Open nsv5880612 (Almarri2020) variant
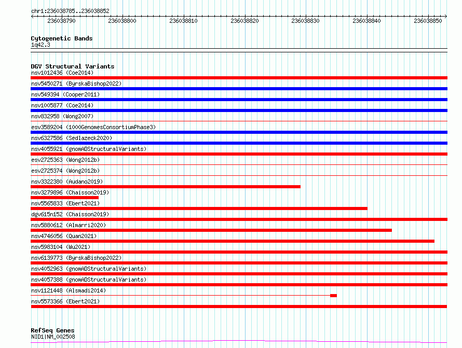The width and height of the screenshot is (462, 348). pyautogui.click(x=69, y=225)
